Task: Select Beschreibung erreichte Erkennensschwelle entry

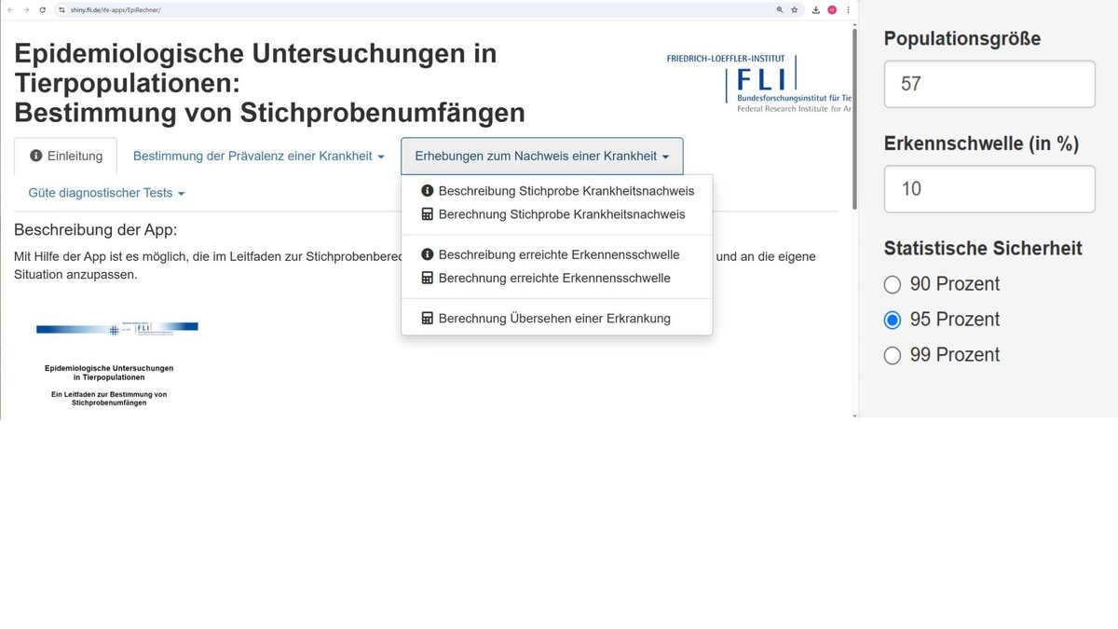Action: pyautogui.click(x=558, y=254)
